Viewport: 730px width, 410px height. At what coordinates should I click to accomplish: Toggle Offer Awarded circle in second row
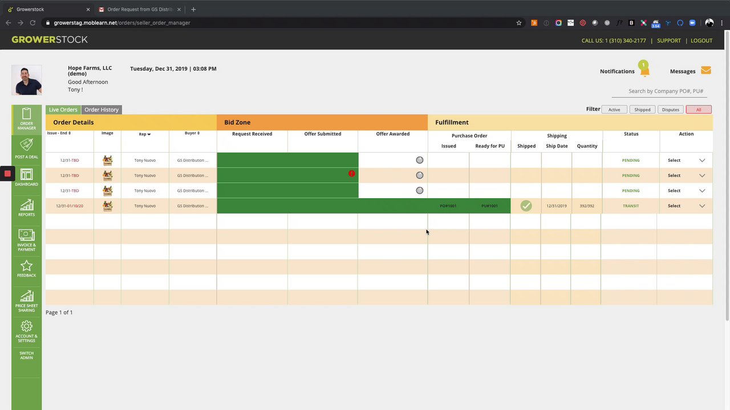point(420,175)
